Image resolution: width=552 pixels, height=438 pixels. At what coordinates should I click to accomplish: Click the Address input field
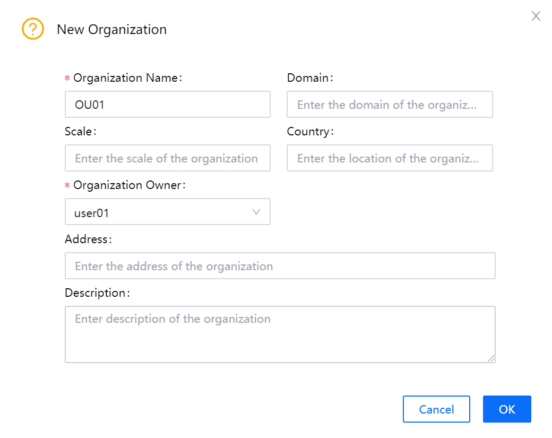280,266
